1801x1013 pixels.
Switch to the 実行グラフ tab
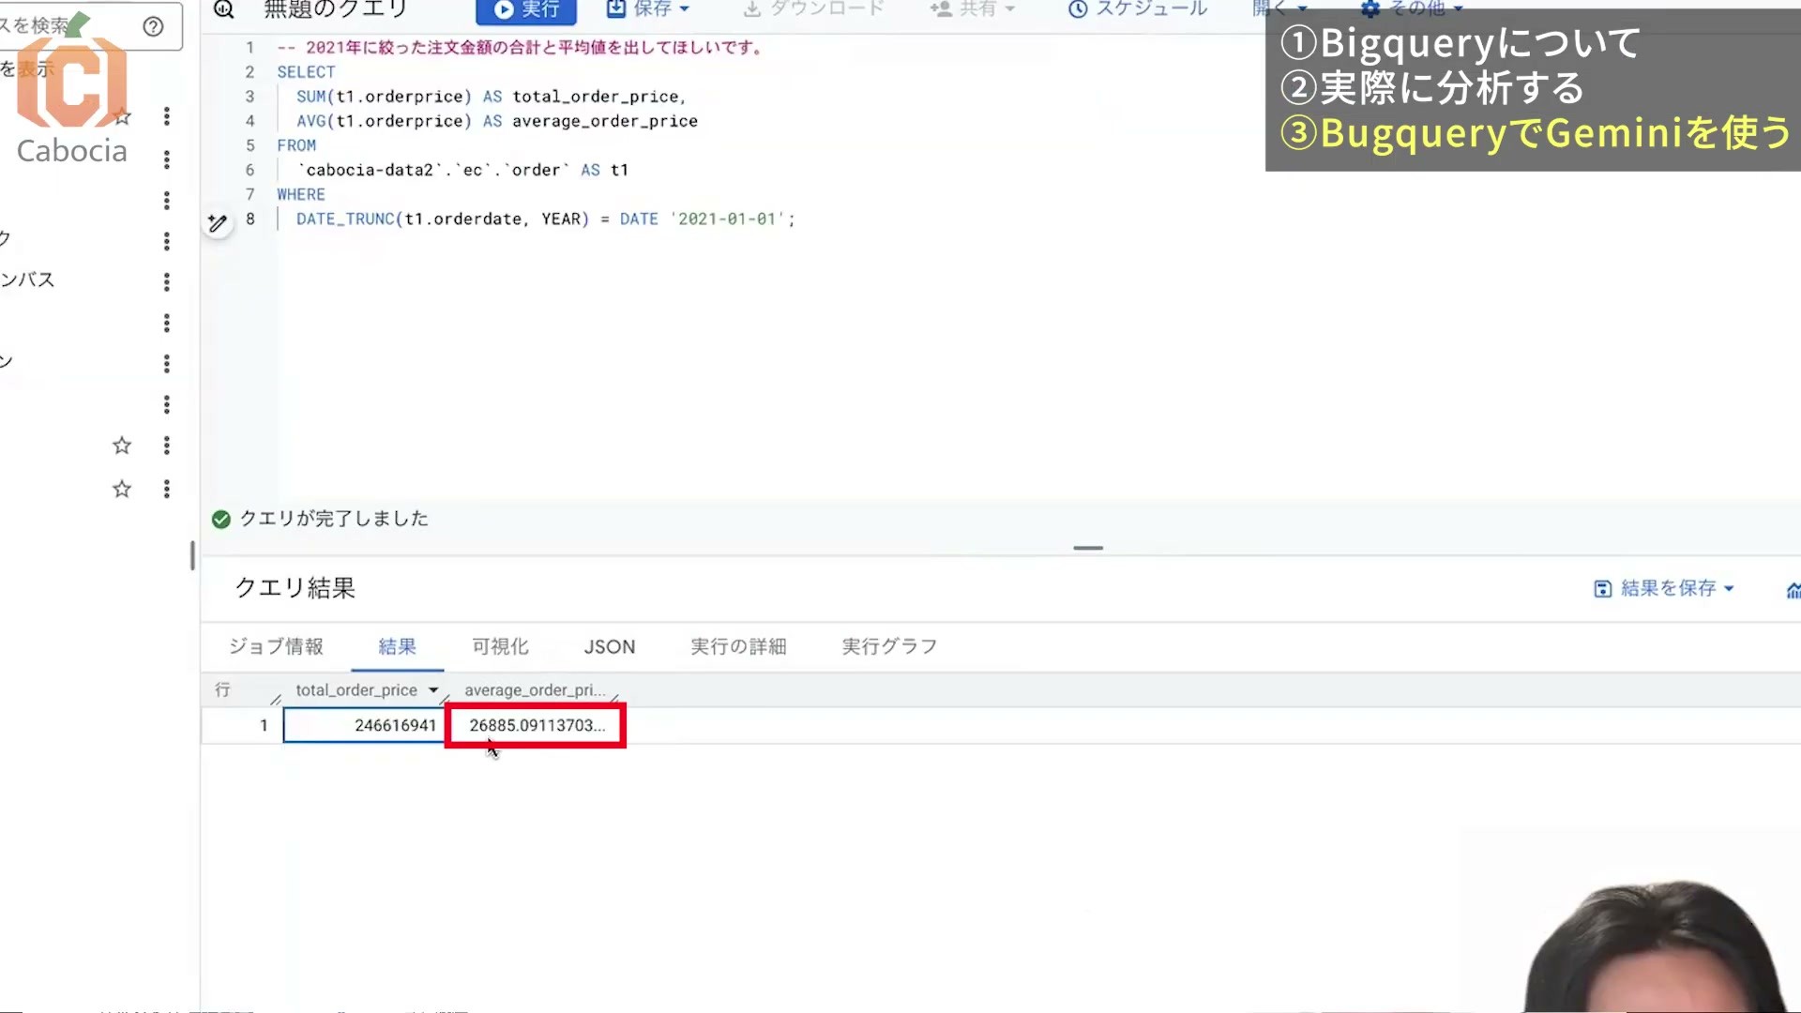889,646
